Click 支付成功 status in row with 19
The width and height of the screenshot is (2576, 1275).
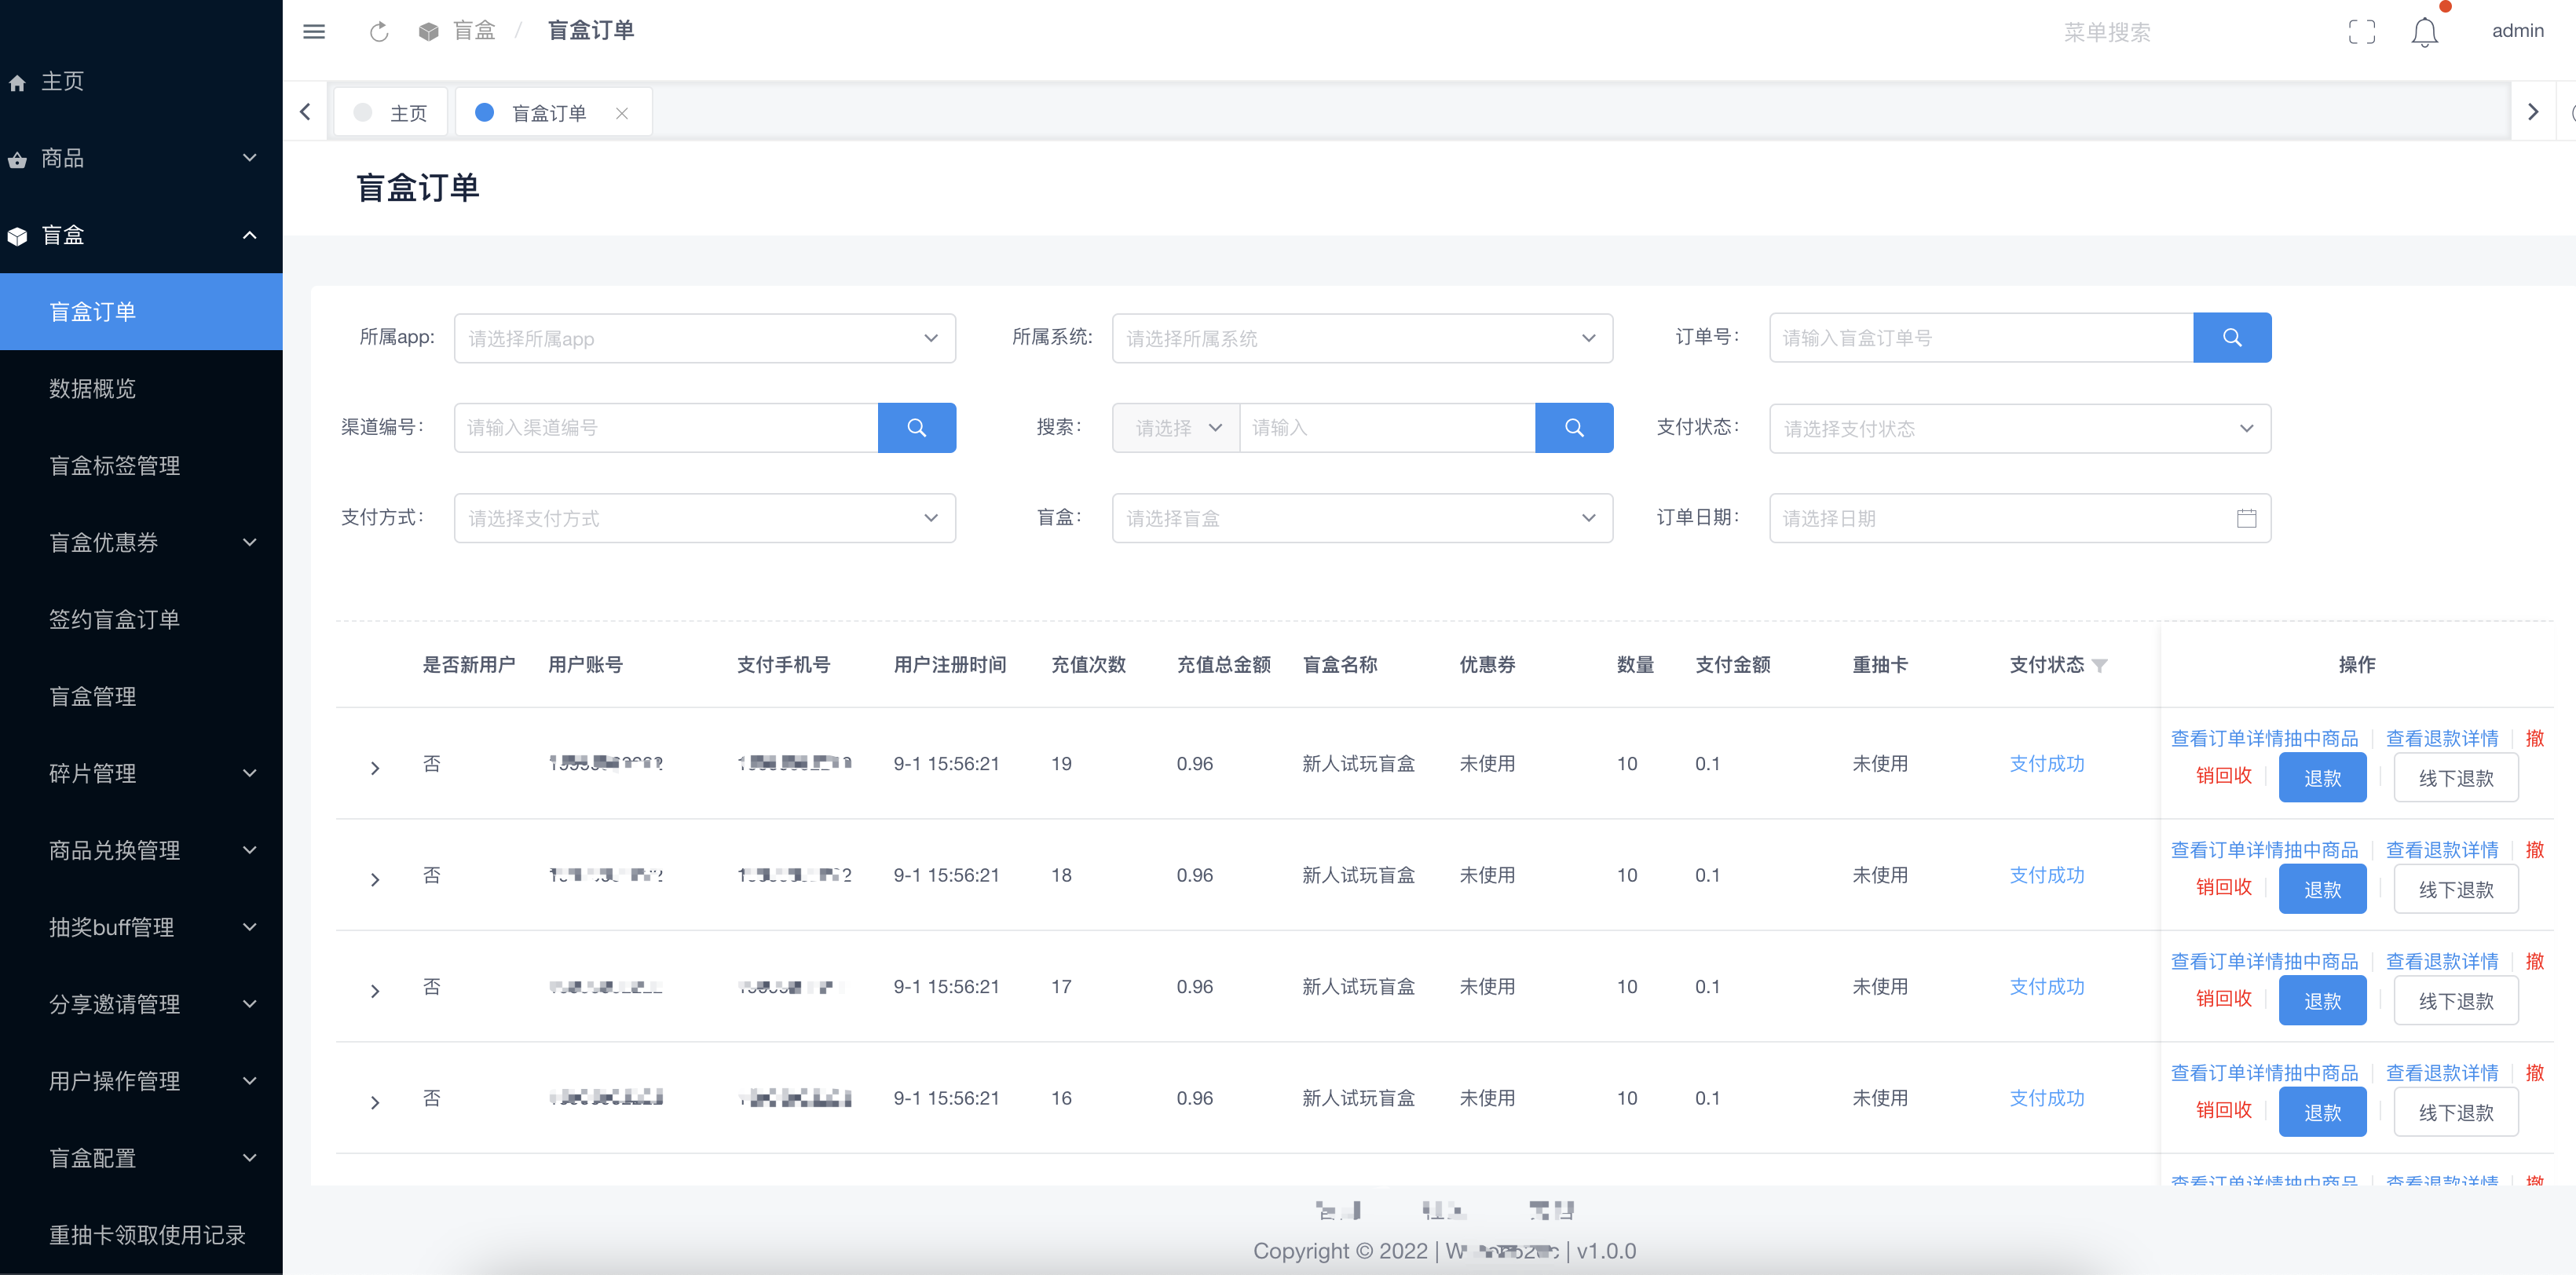click(2047, 764)
